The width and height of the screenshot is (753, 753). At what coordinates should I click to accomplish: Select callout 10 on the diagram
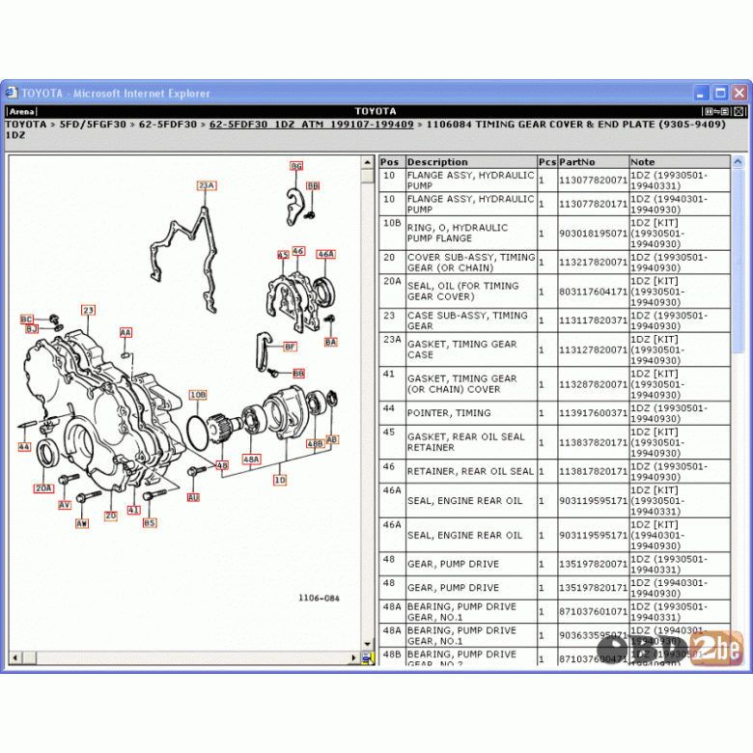pos(280,479)
